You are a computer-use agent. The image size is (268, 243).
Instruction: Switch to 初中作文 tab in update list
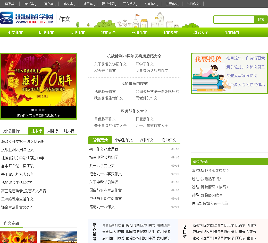tap(146, 140)
